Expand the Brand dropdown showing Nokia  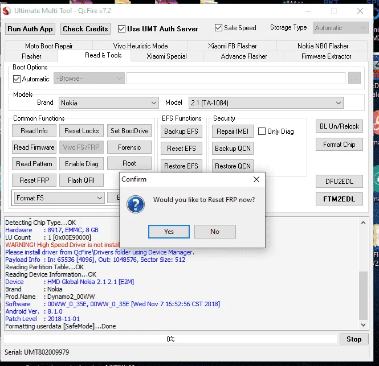[x=108, y=103]
